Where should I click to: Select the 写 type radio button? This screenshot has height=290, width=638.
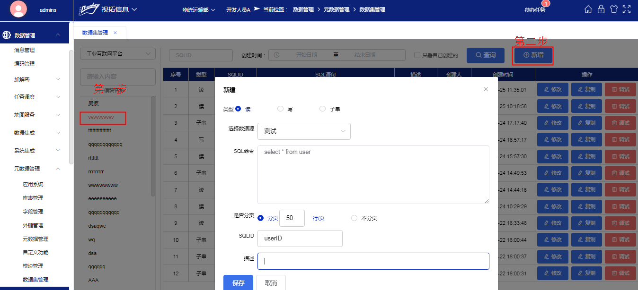tap(280, 109)
